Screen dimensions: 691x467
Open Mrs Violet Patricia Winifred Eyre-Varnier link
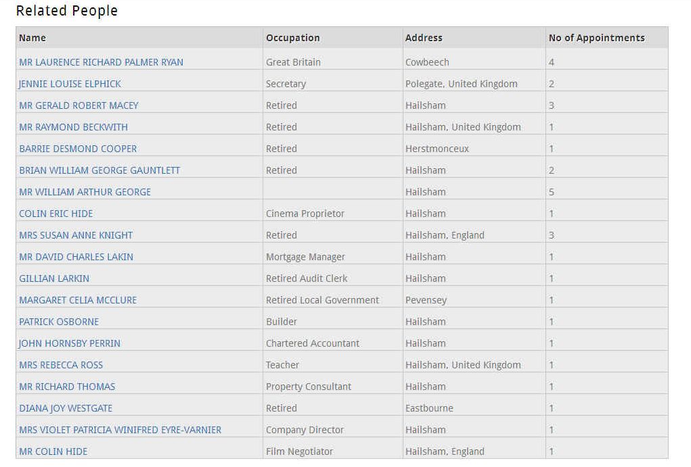point(120,430)
